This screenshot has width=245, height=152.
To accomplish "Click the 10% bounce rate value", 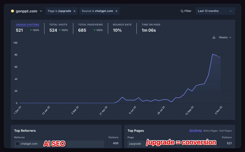I will [117, 30].
